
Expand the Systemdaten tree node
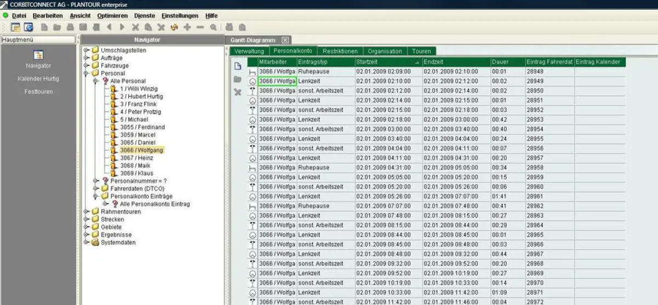click(x=86, y=242)
